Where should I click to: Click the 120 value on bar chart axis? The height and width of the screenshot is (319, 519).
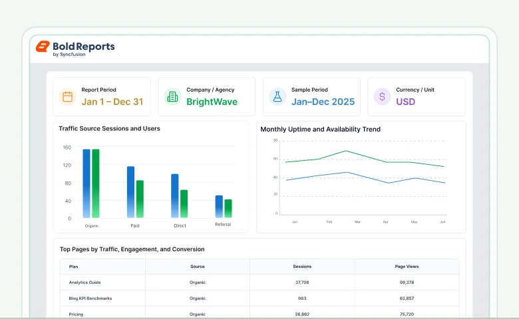coord(67,165)
